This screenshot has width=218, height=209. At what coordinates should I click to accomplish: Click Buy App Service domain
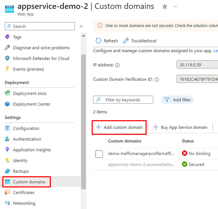(184, 127)
